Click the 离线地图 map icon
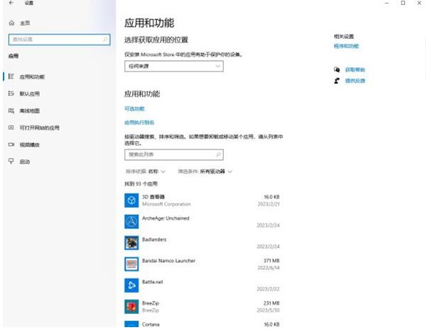 [11, 110]
